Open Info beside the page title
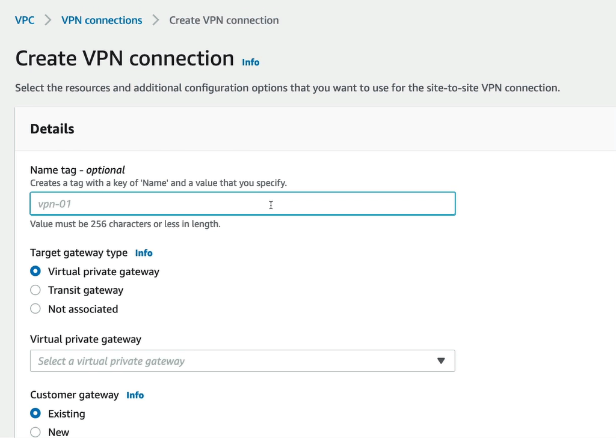This screenshot has width=616, height=438. (250, 62)
